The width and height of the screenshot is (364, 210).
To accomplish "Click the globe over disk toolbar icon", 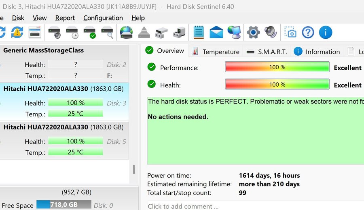I will (126, 32).
